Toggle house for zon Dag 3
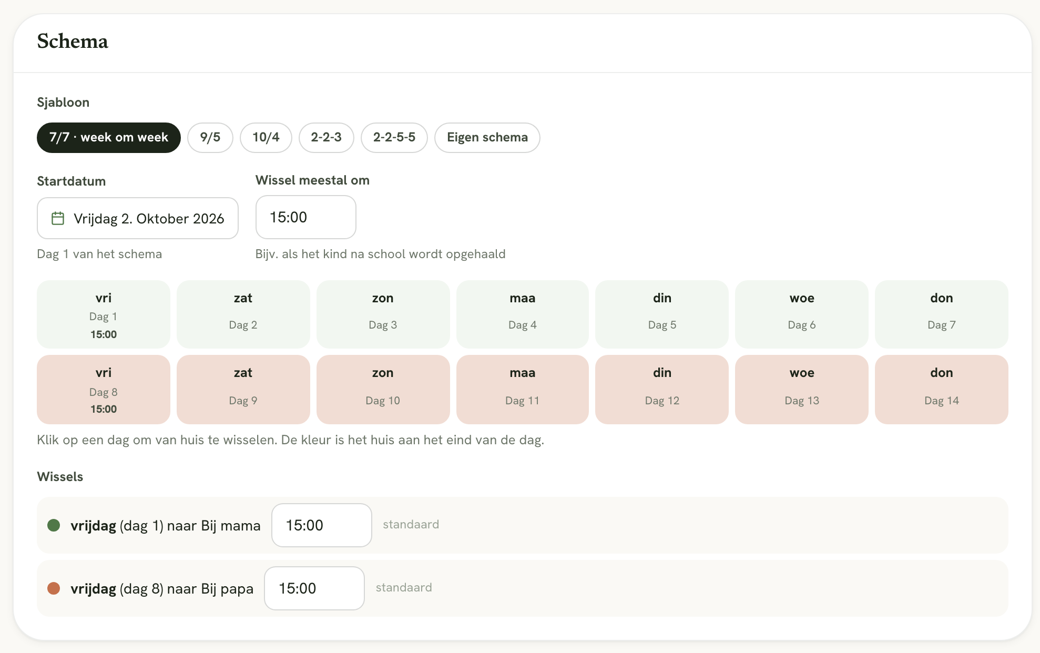The width and height of the screenshot is (1040, 653). point(383,314)
